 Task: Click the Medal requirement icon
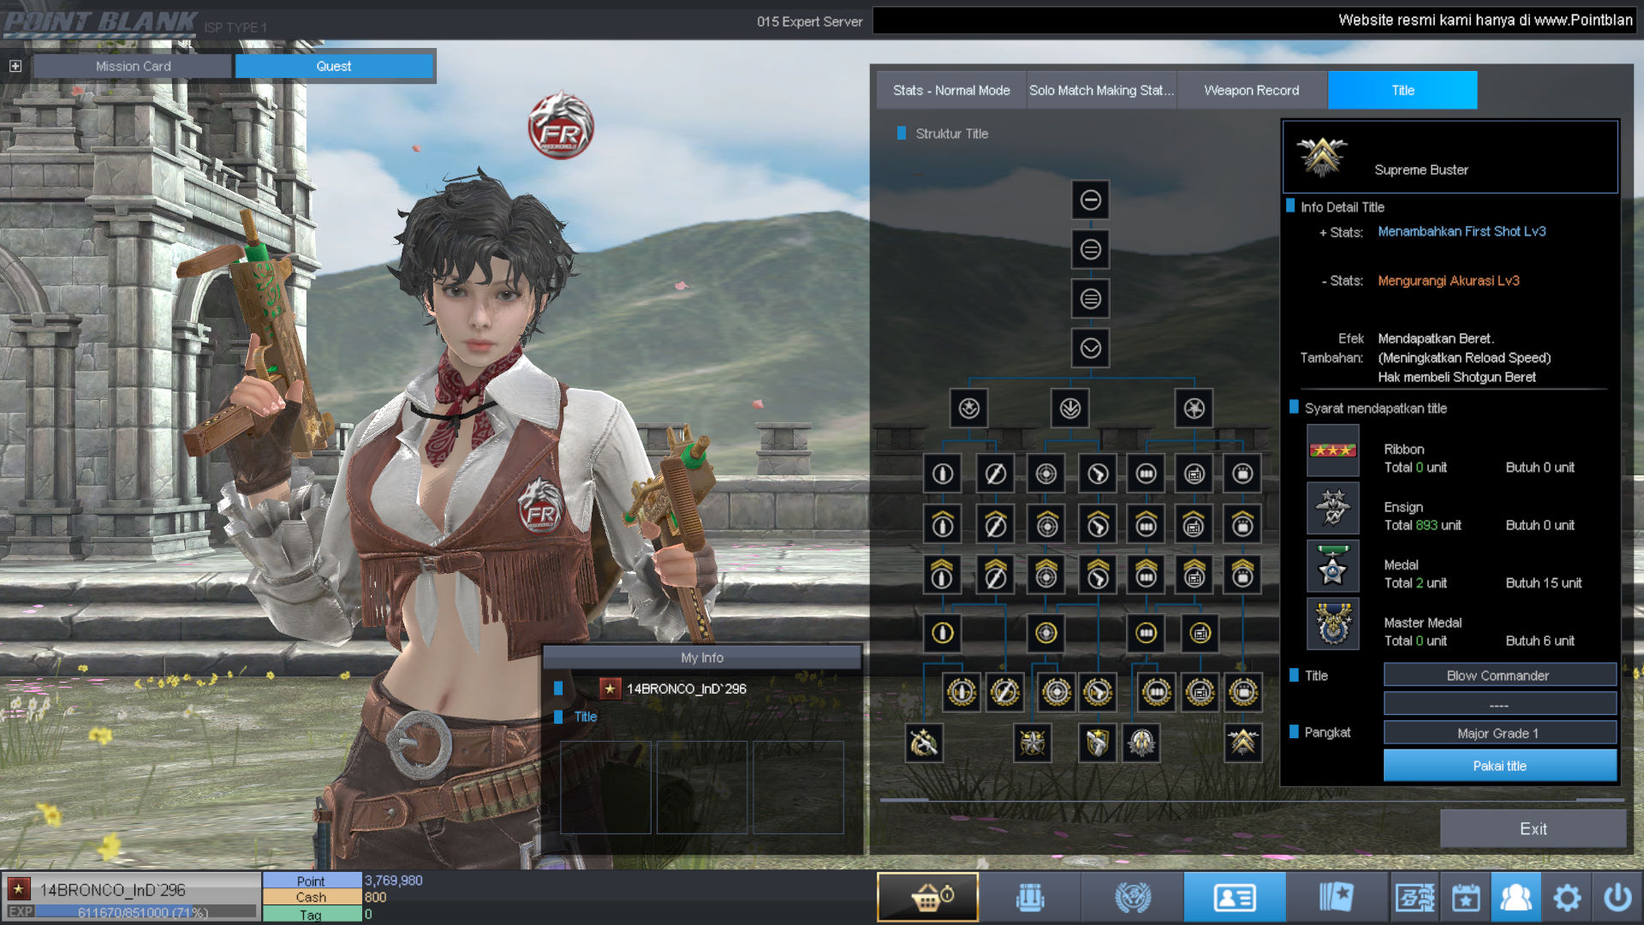1332,566
